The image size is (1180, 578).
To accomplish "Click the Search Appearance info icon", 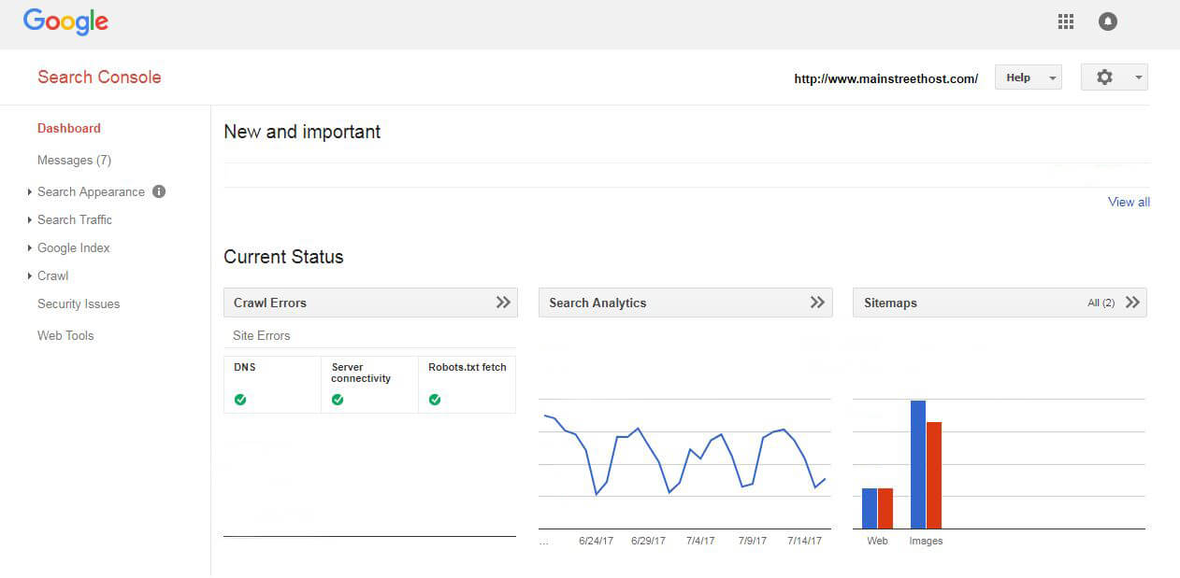I will tap(159, 191).
